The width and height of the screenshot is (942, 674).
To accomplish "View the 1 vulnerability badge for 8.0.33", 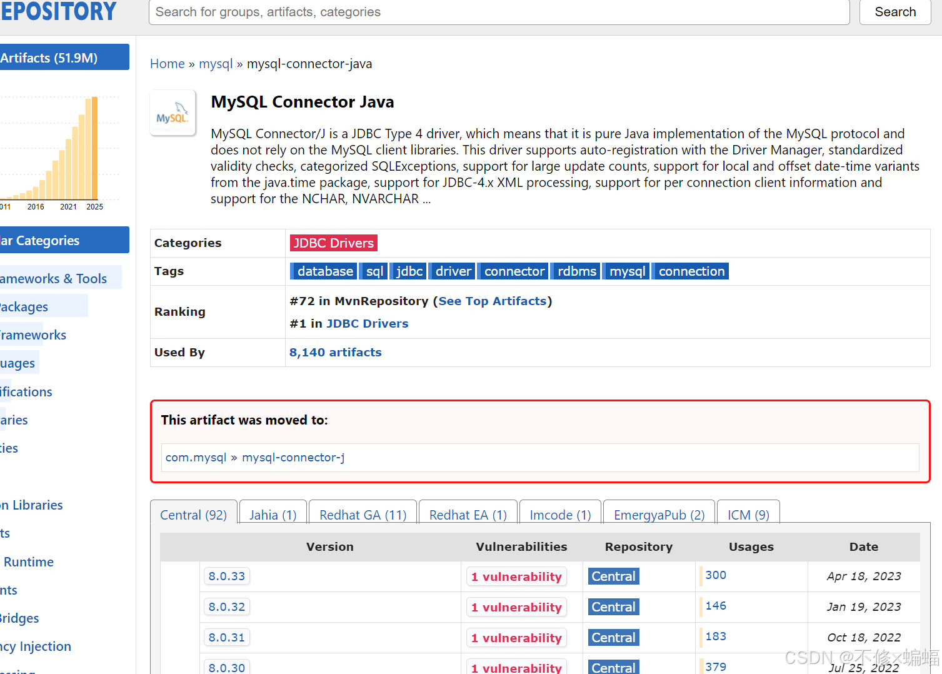I will point(516,576).
